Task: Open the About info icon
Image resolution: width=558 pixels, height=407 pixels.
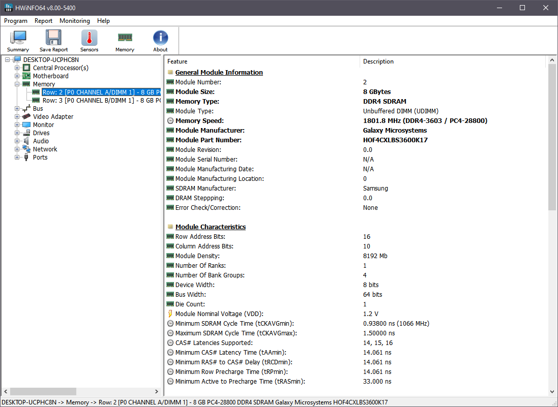Action: 161,38
